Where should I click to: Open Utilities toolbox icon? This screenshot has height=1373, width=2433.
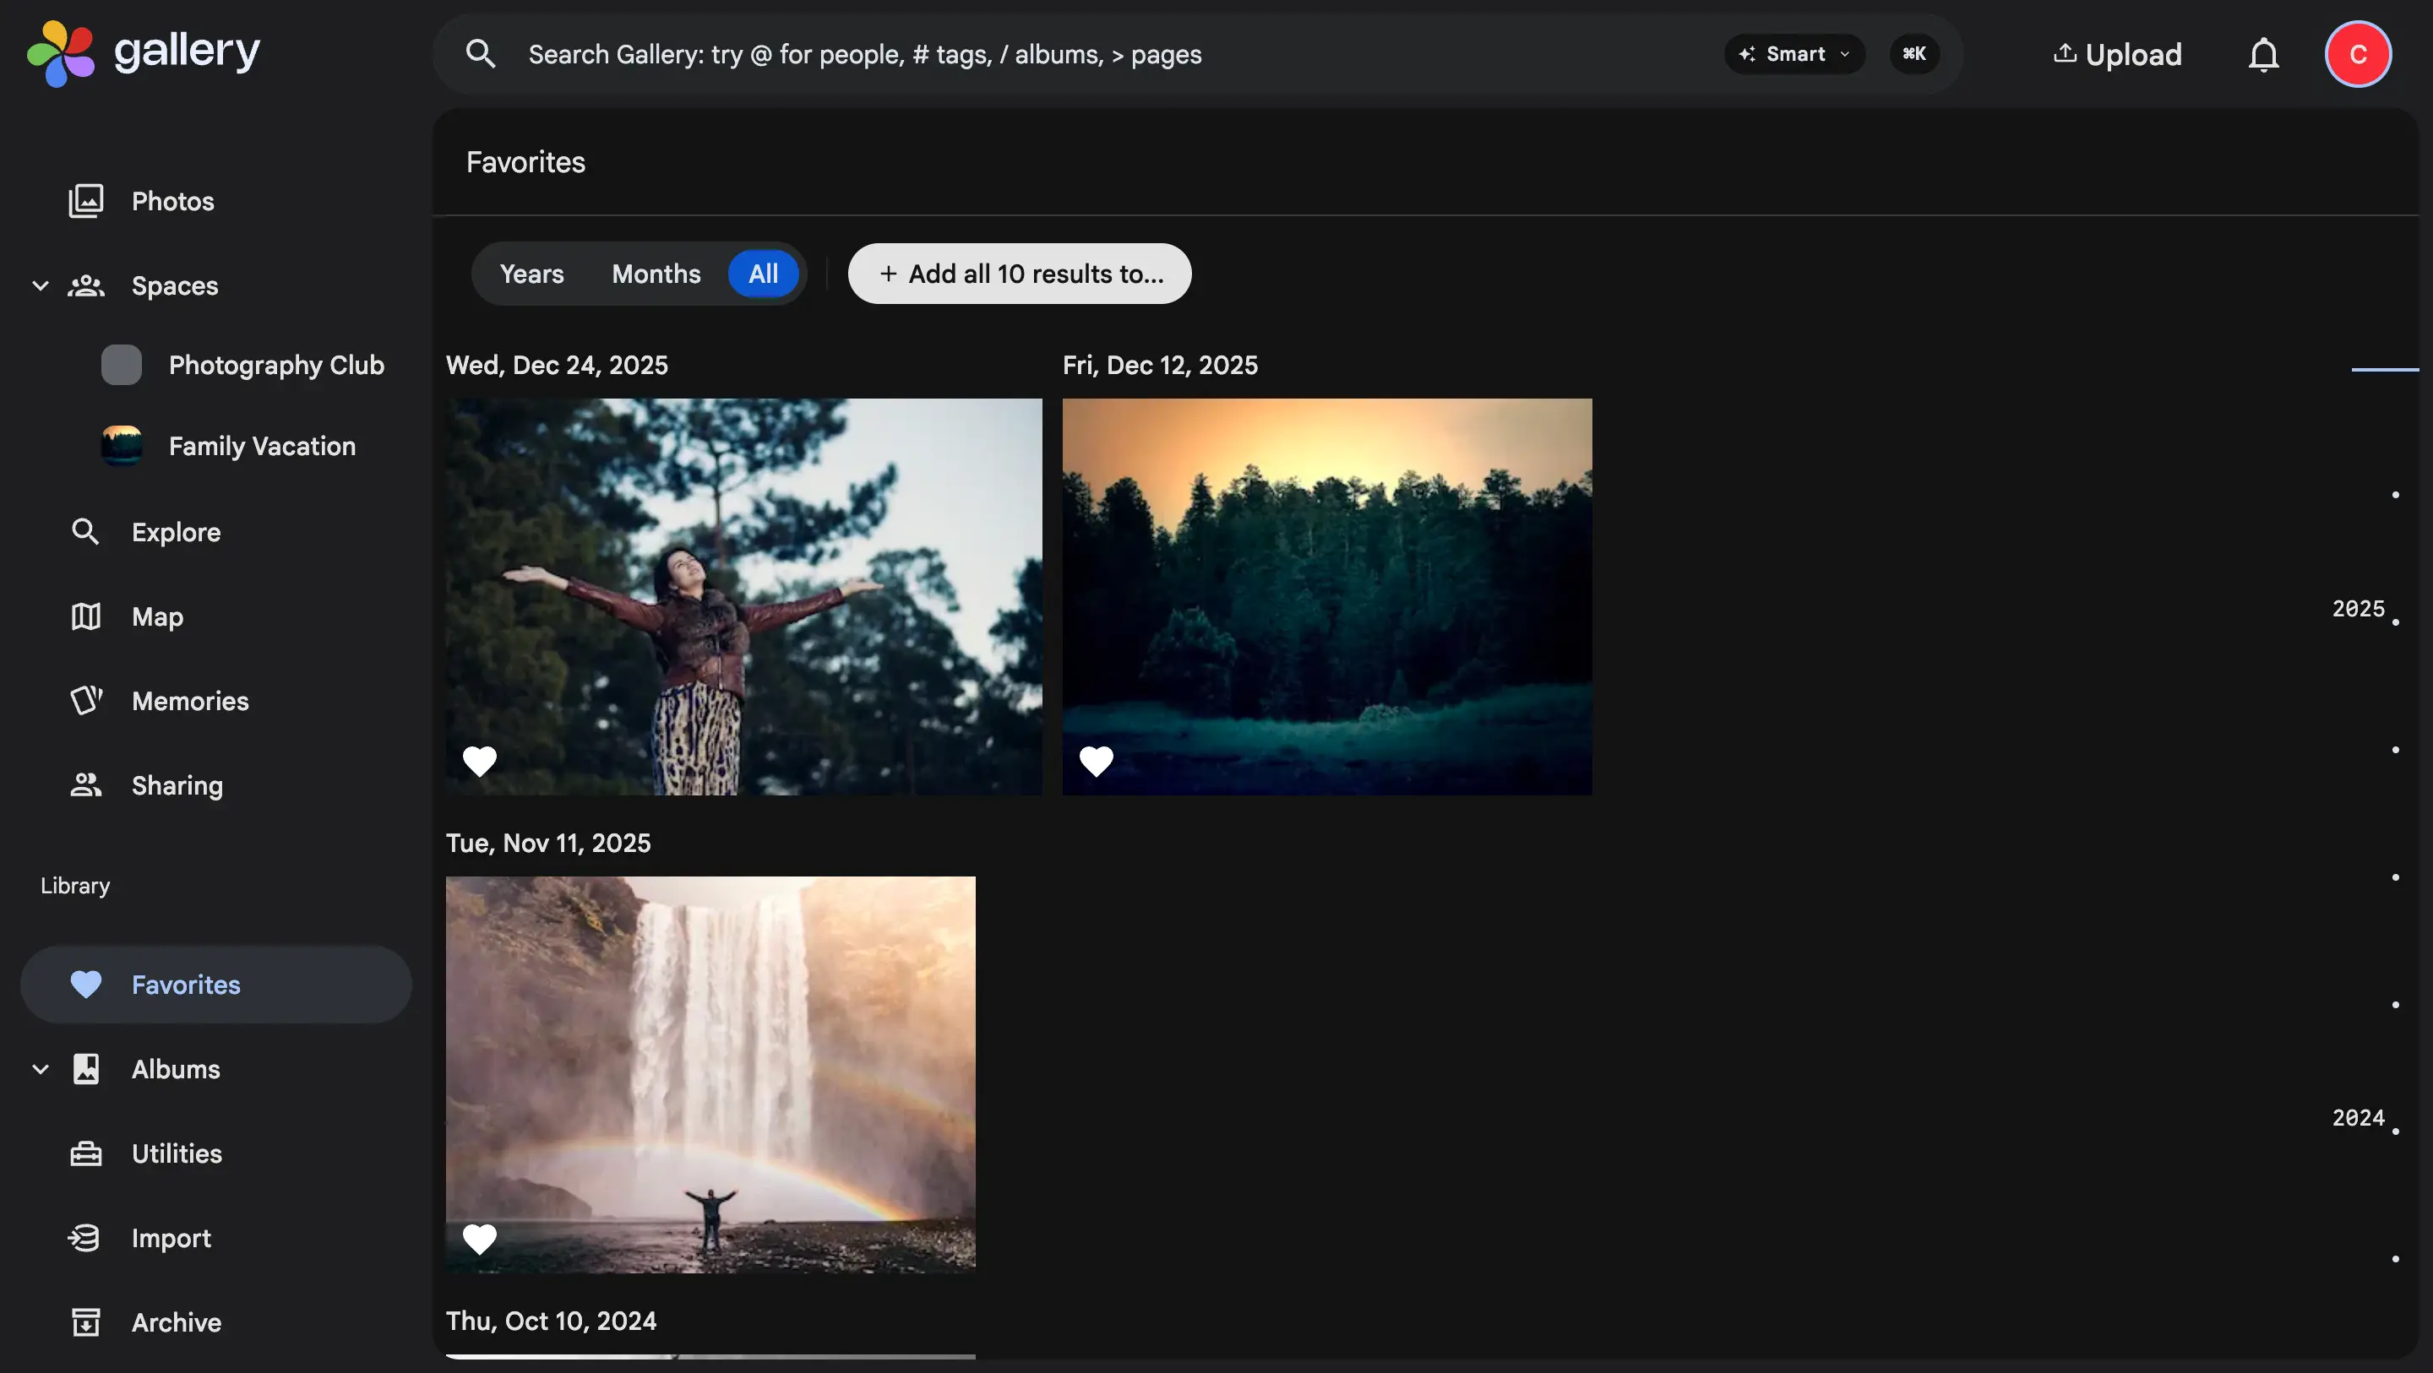(86, 1153)
